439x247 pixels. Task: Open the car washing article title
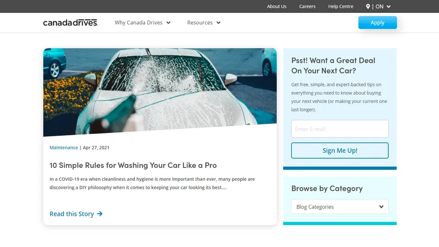(133, 165)
